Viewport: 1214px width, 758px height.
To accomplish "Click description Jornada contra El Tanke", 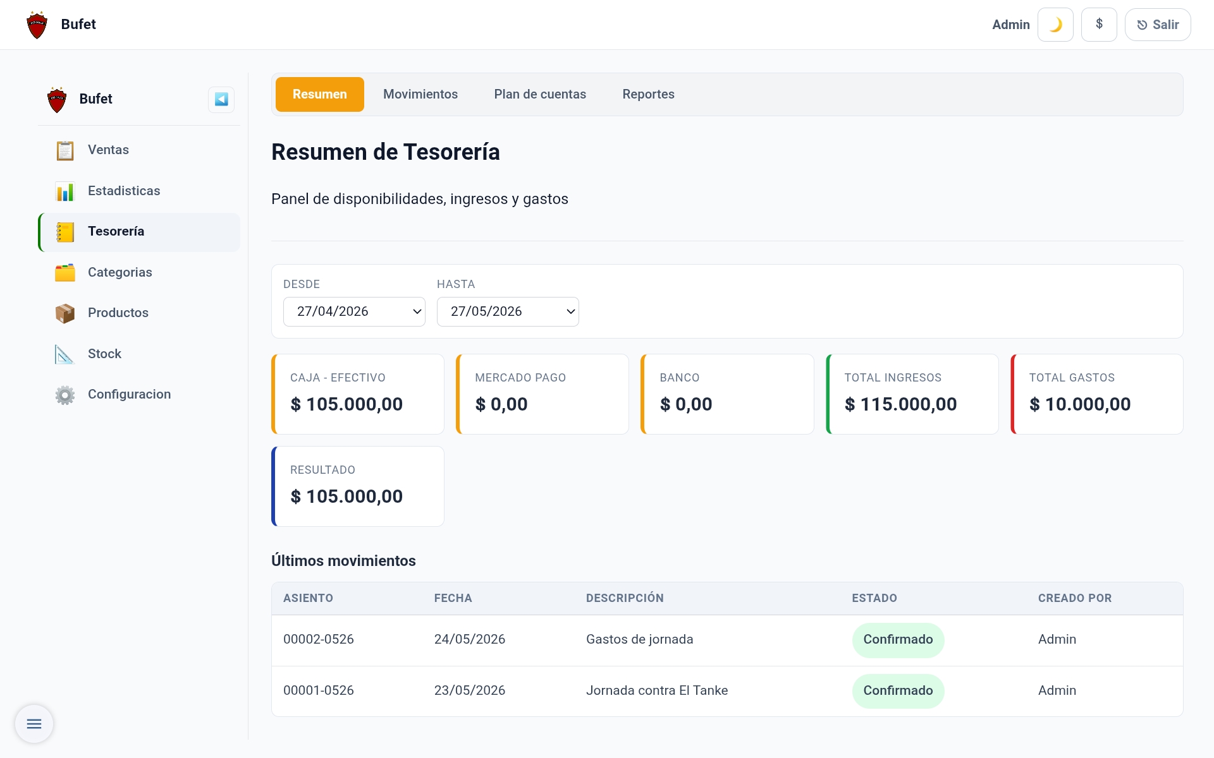I will pyautogui.click(x=657, y=690).
